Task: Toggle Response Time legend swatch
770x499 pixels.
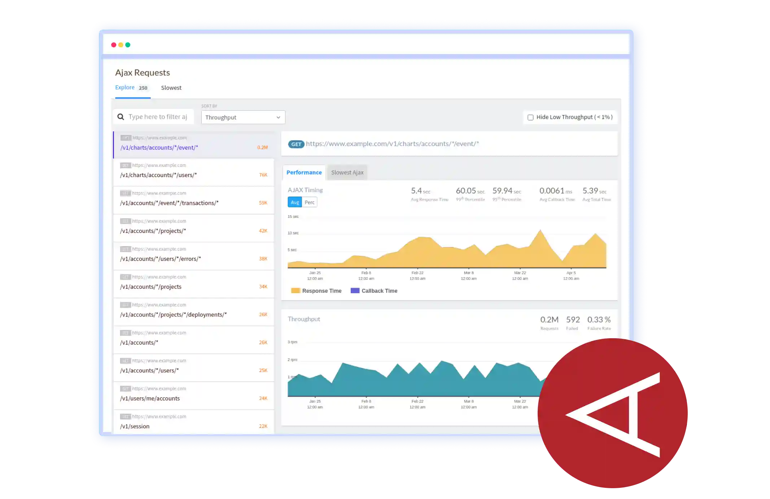Action: coord(296,291)
